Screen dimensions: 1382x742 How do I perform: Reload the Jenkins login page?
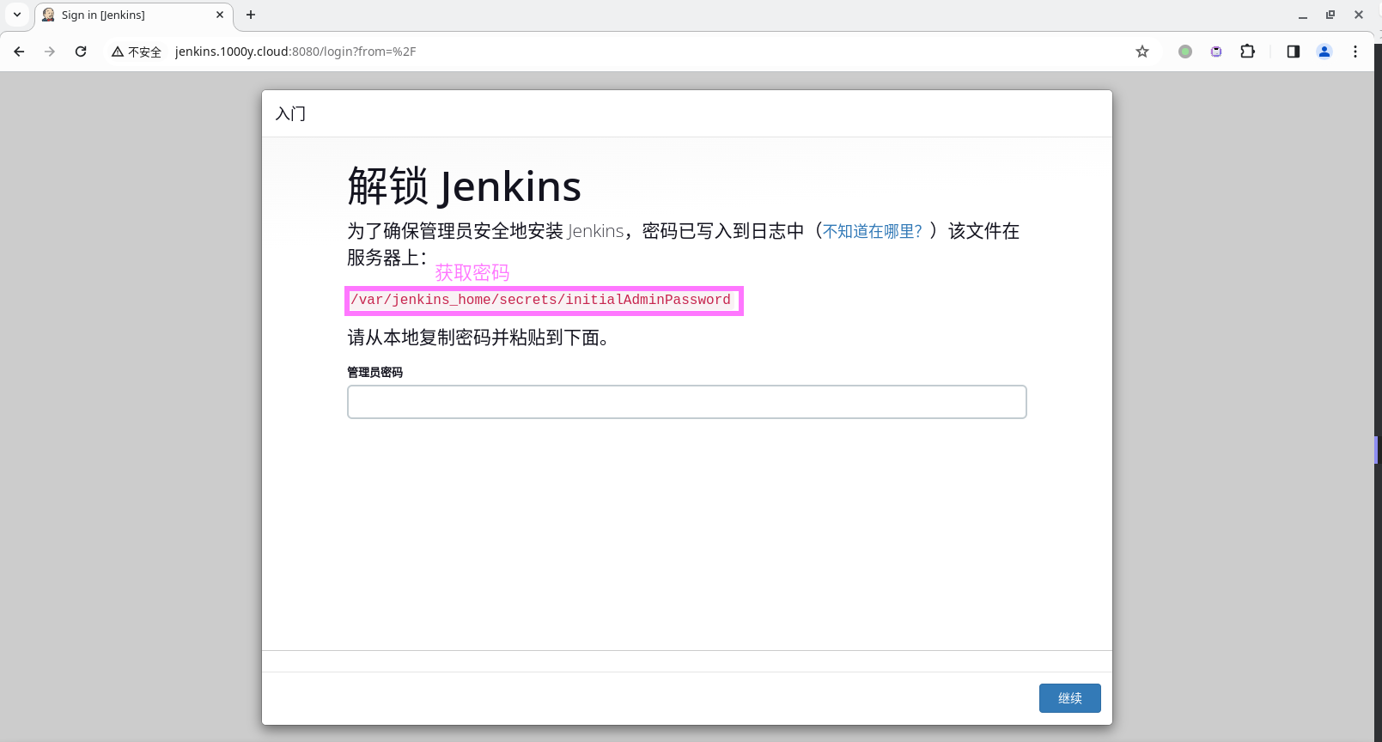(x=81, y=52)
